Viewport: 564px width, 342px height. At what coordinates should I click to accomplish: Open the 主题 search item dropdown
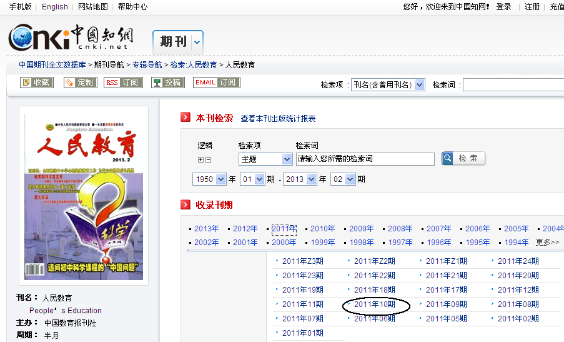tap(287, 159)
